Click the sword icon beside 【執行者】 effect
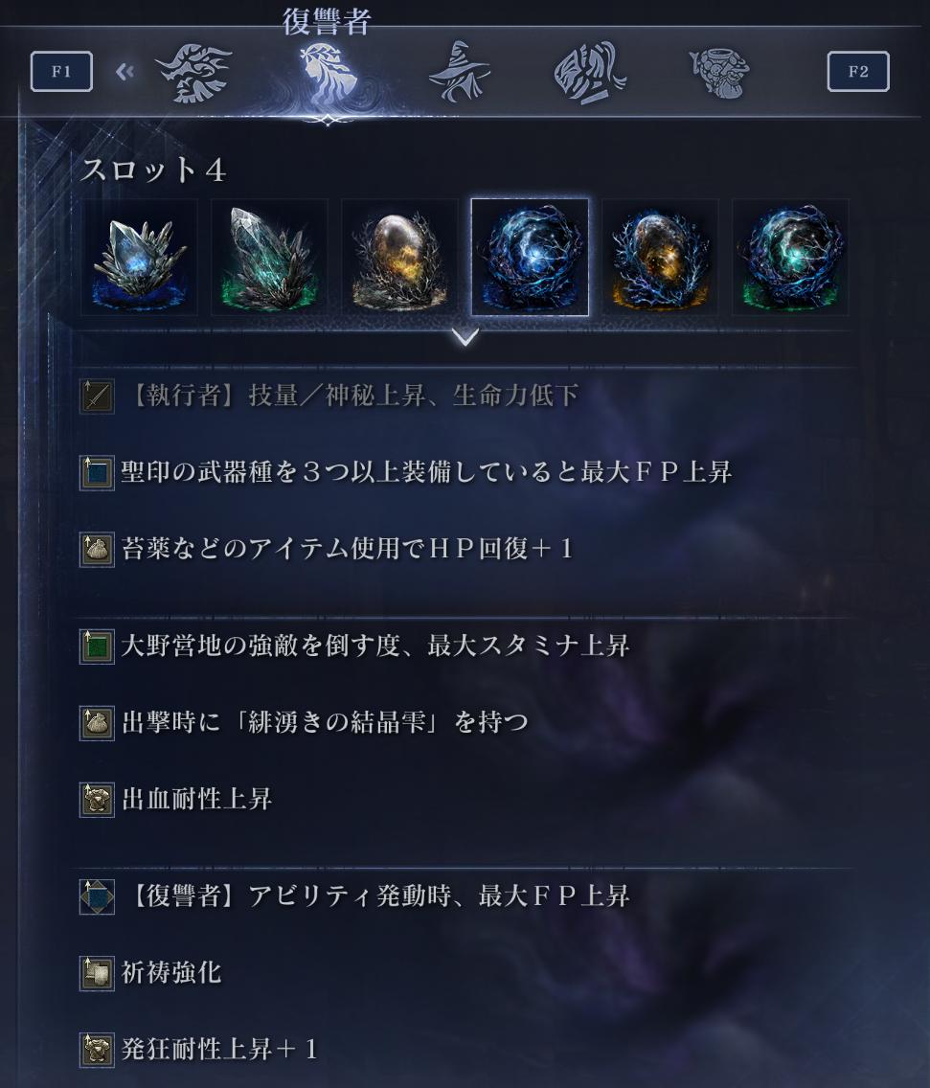The image size is (930, 1088). pos(97,397)
